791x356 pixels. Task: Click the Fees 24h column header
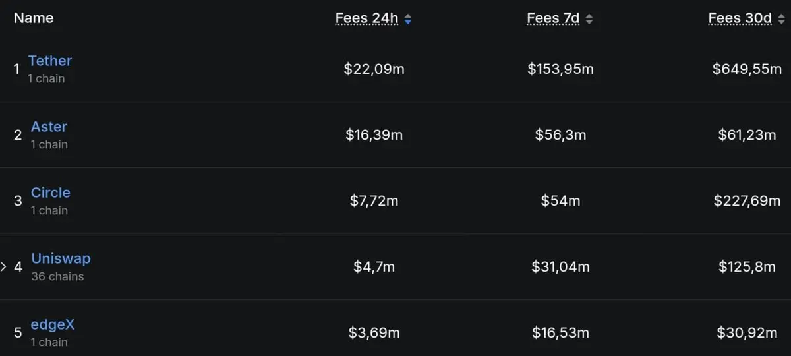[367, 18]
